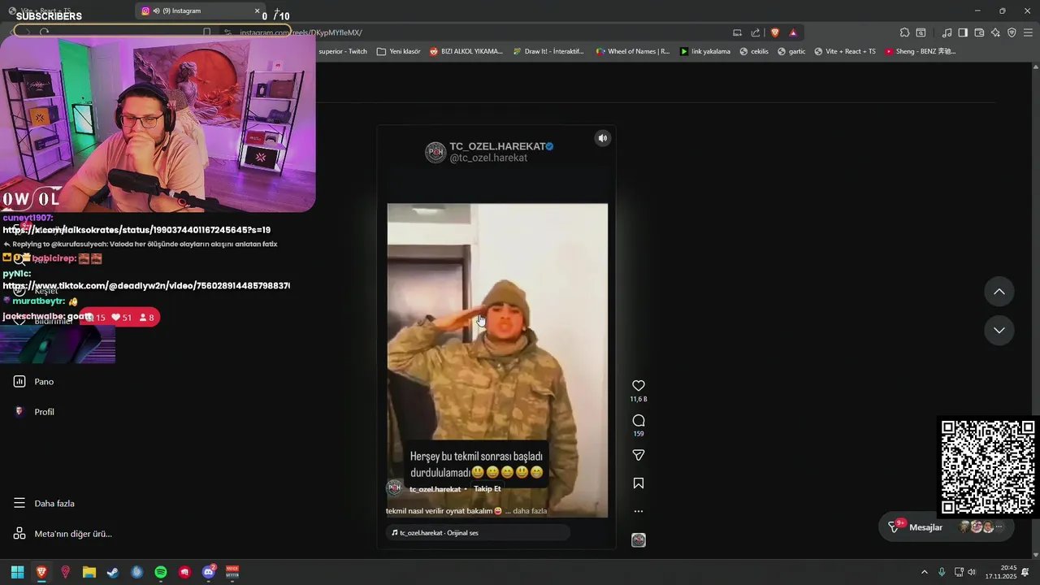This screenshot has width=1040, height=585.
Task: Open the browser hamburger main menu
Action: tap(1028, 32)
